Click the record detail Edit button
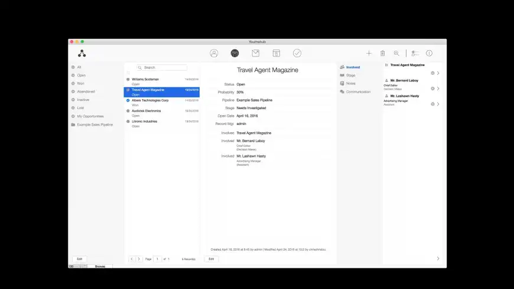Screen dimensions: 514x289 pyautogui.click(x=212, y=259)
